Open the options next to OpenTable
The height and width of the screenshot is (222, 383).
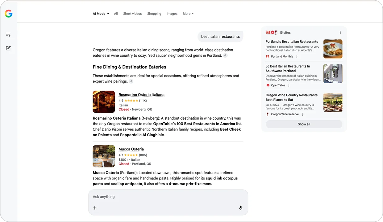289,85
